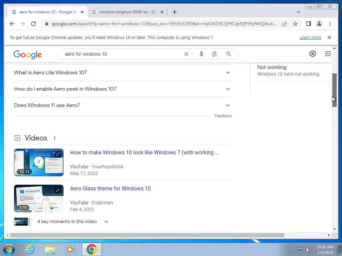The image size is (342, 256).
Task: Open Chrome profile avatar menu
Action: coord(319,24)
